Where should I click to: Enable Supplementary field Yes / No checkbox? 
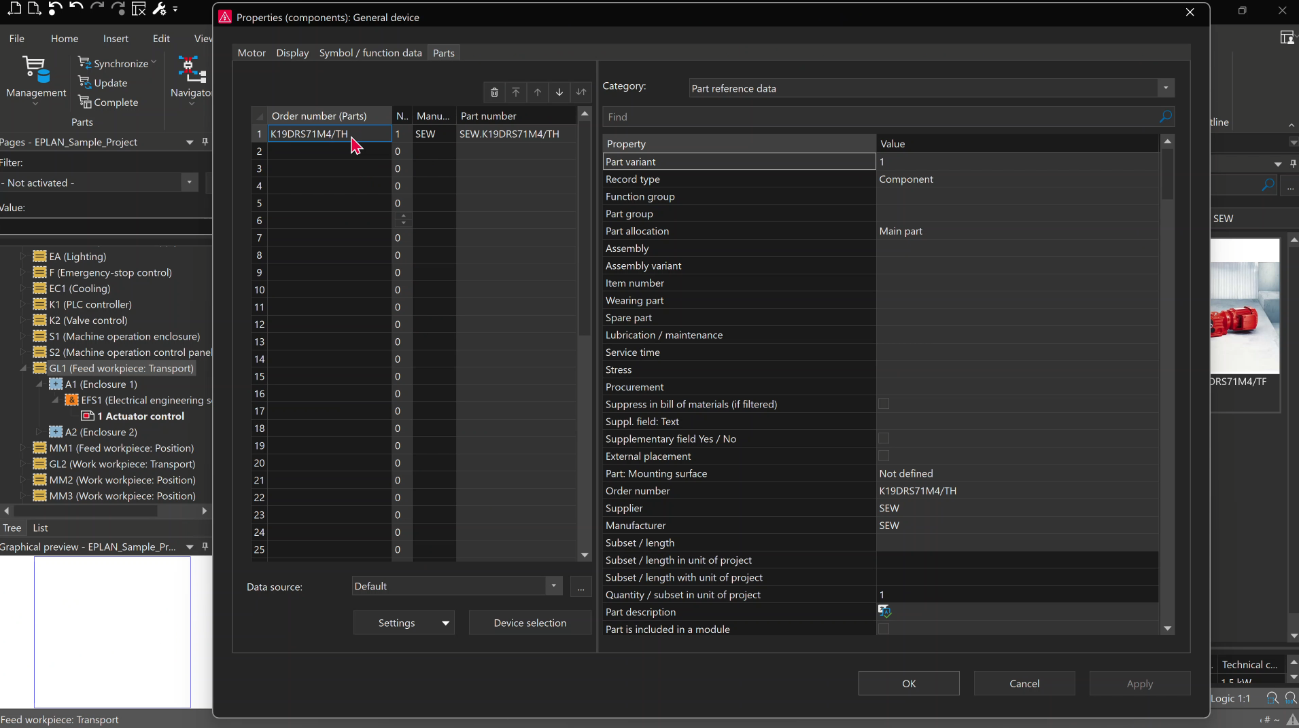coord(884,439)
